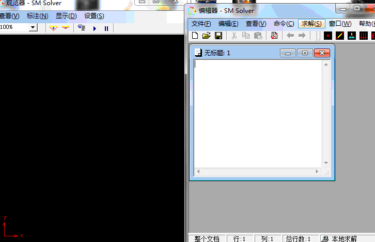Click the vertical scrollbar up arrow
Screen dimensions: 375x242
[326, 64]
